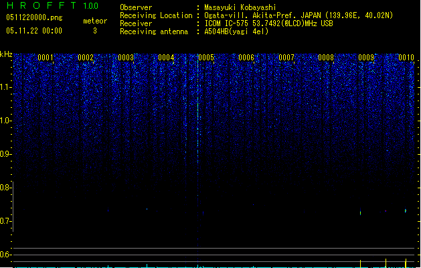
Task: Click the version number 1.00
Action: pos(90,5)
